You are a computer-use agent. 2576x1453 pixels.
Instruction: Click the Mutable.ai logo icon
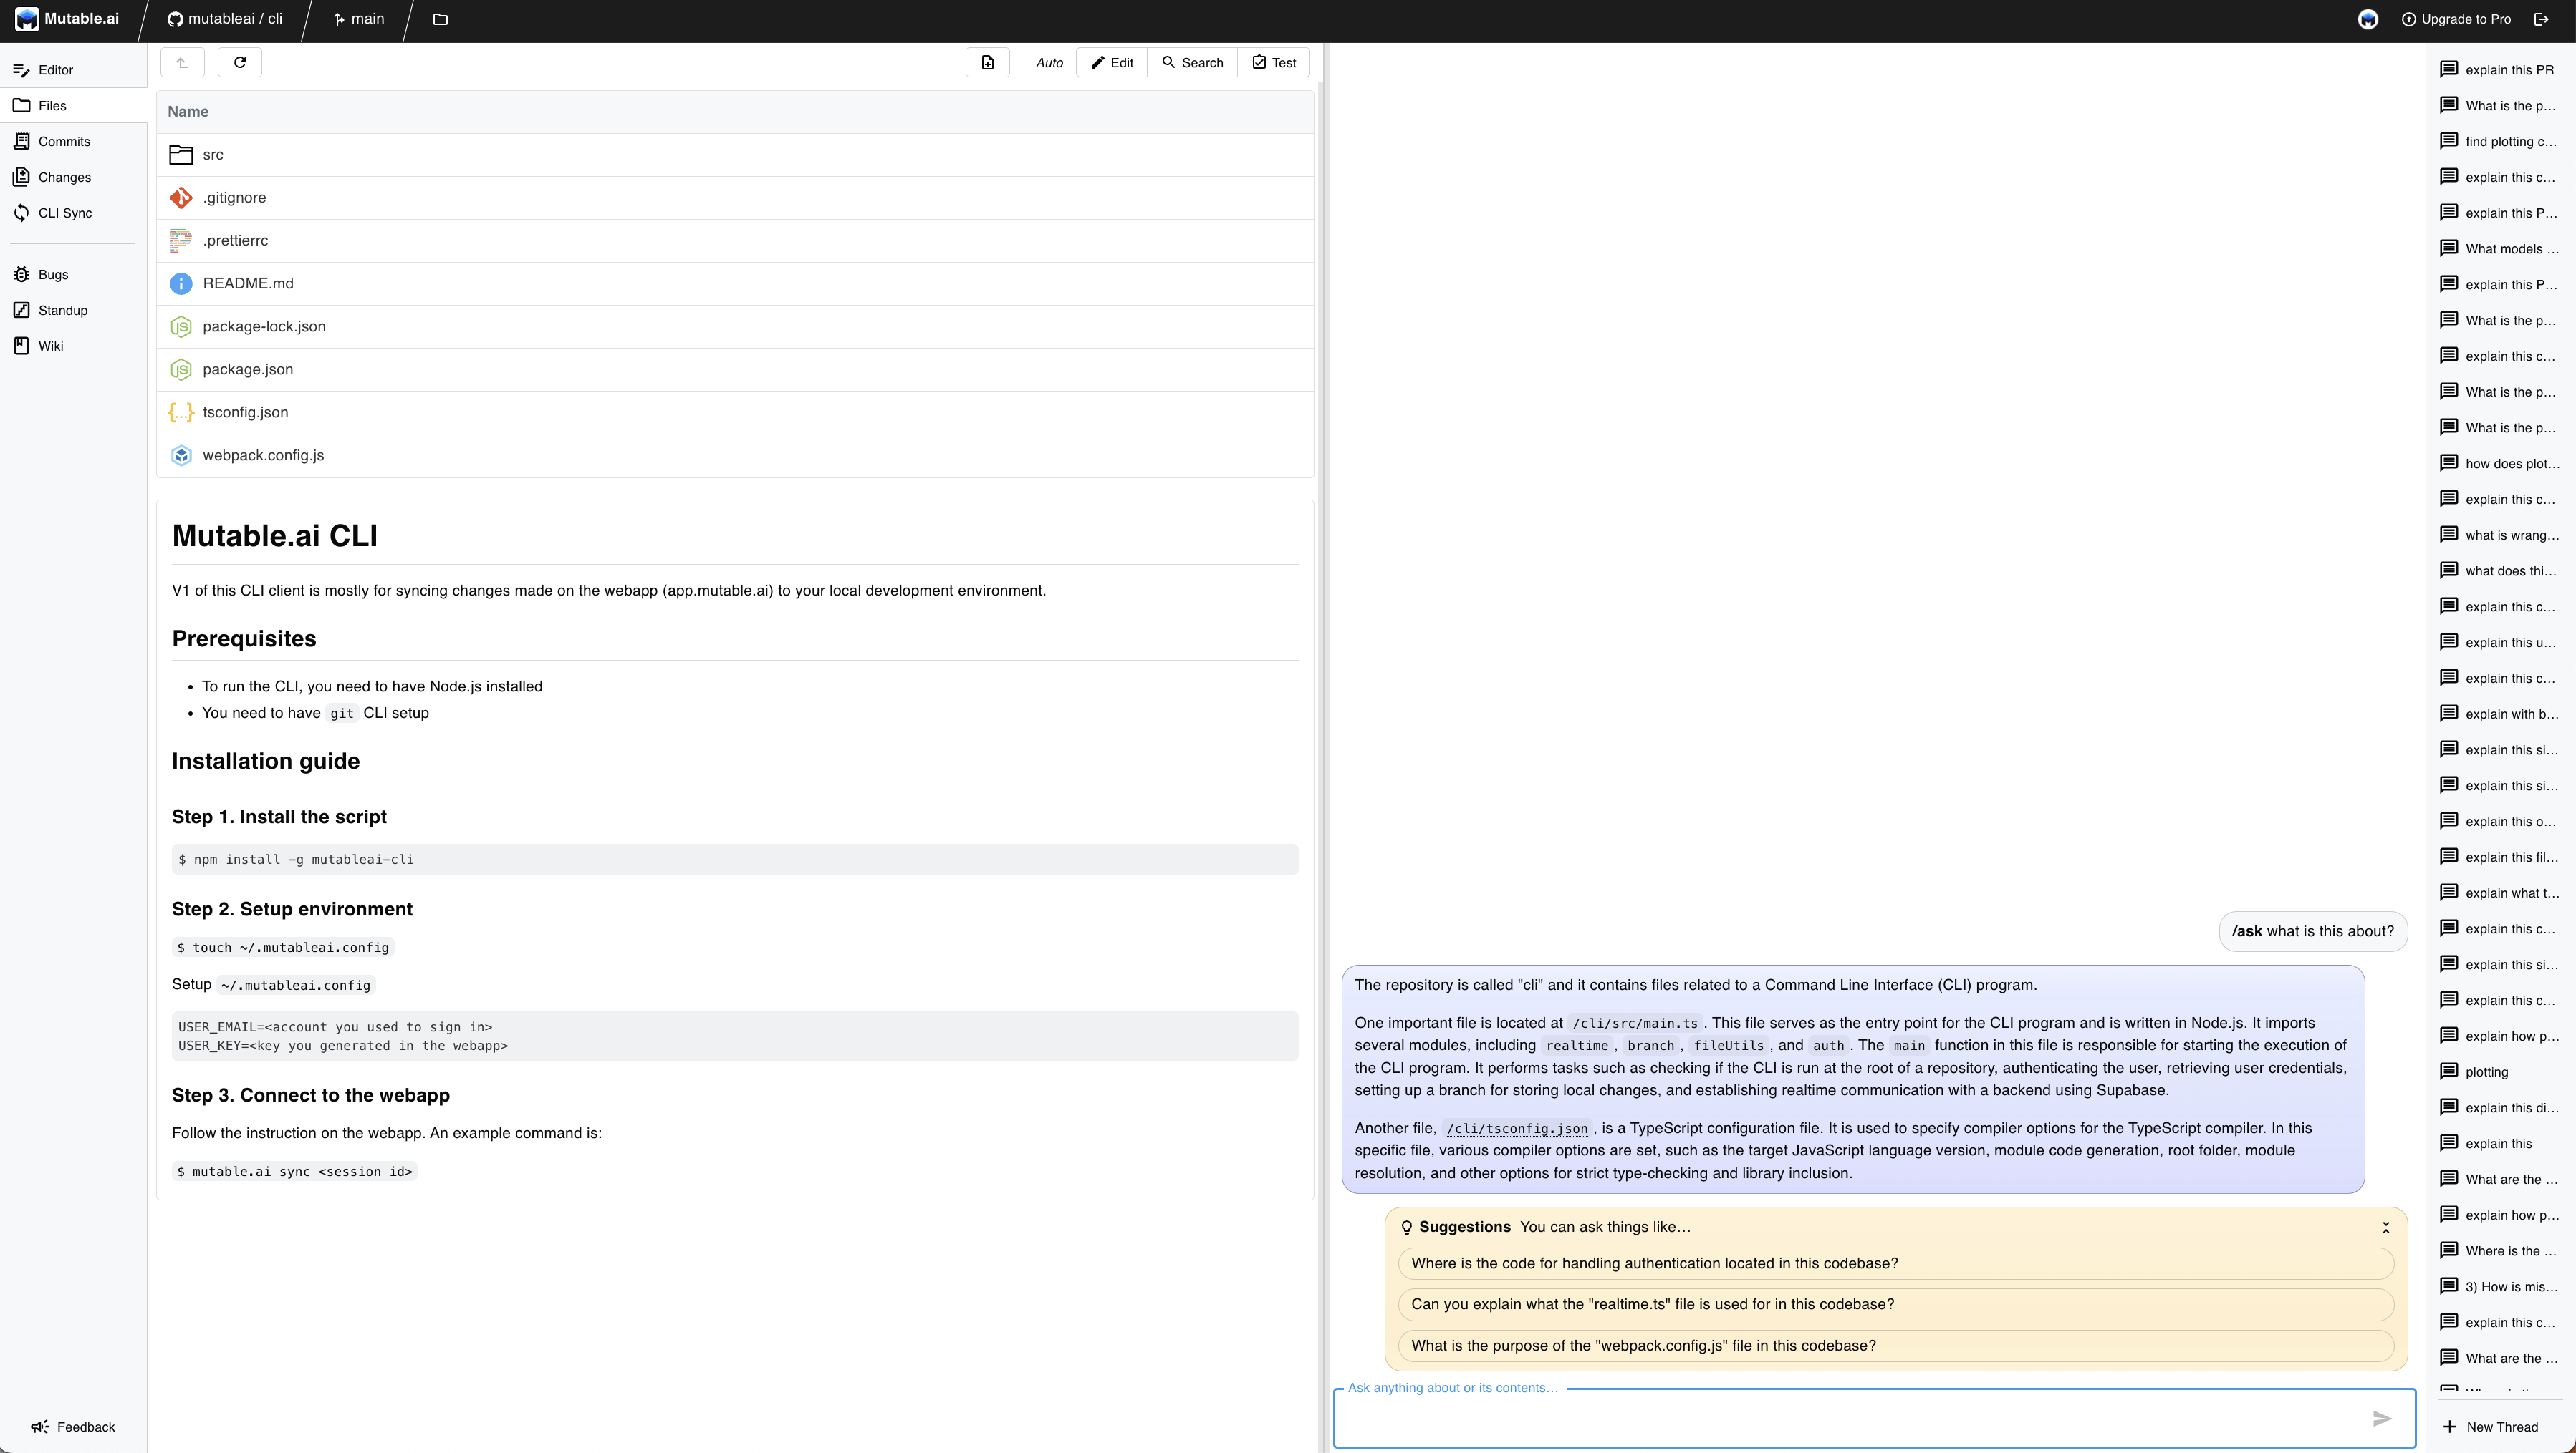[27, 19]
